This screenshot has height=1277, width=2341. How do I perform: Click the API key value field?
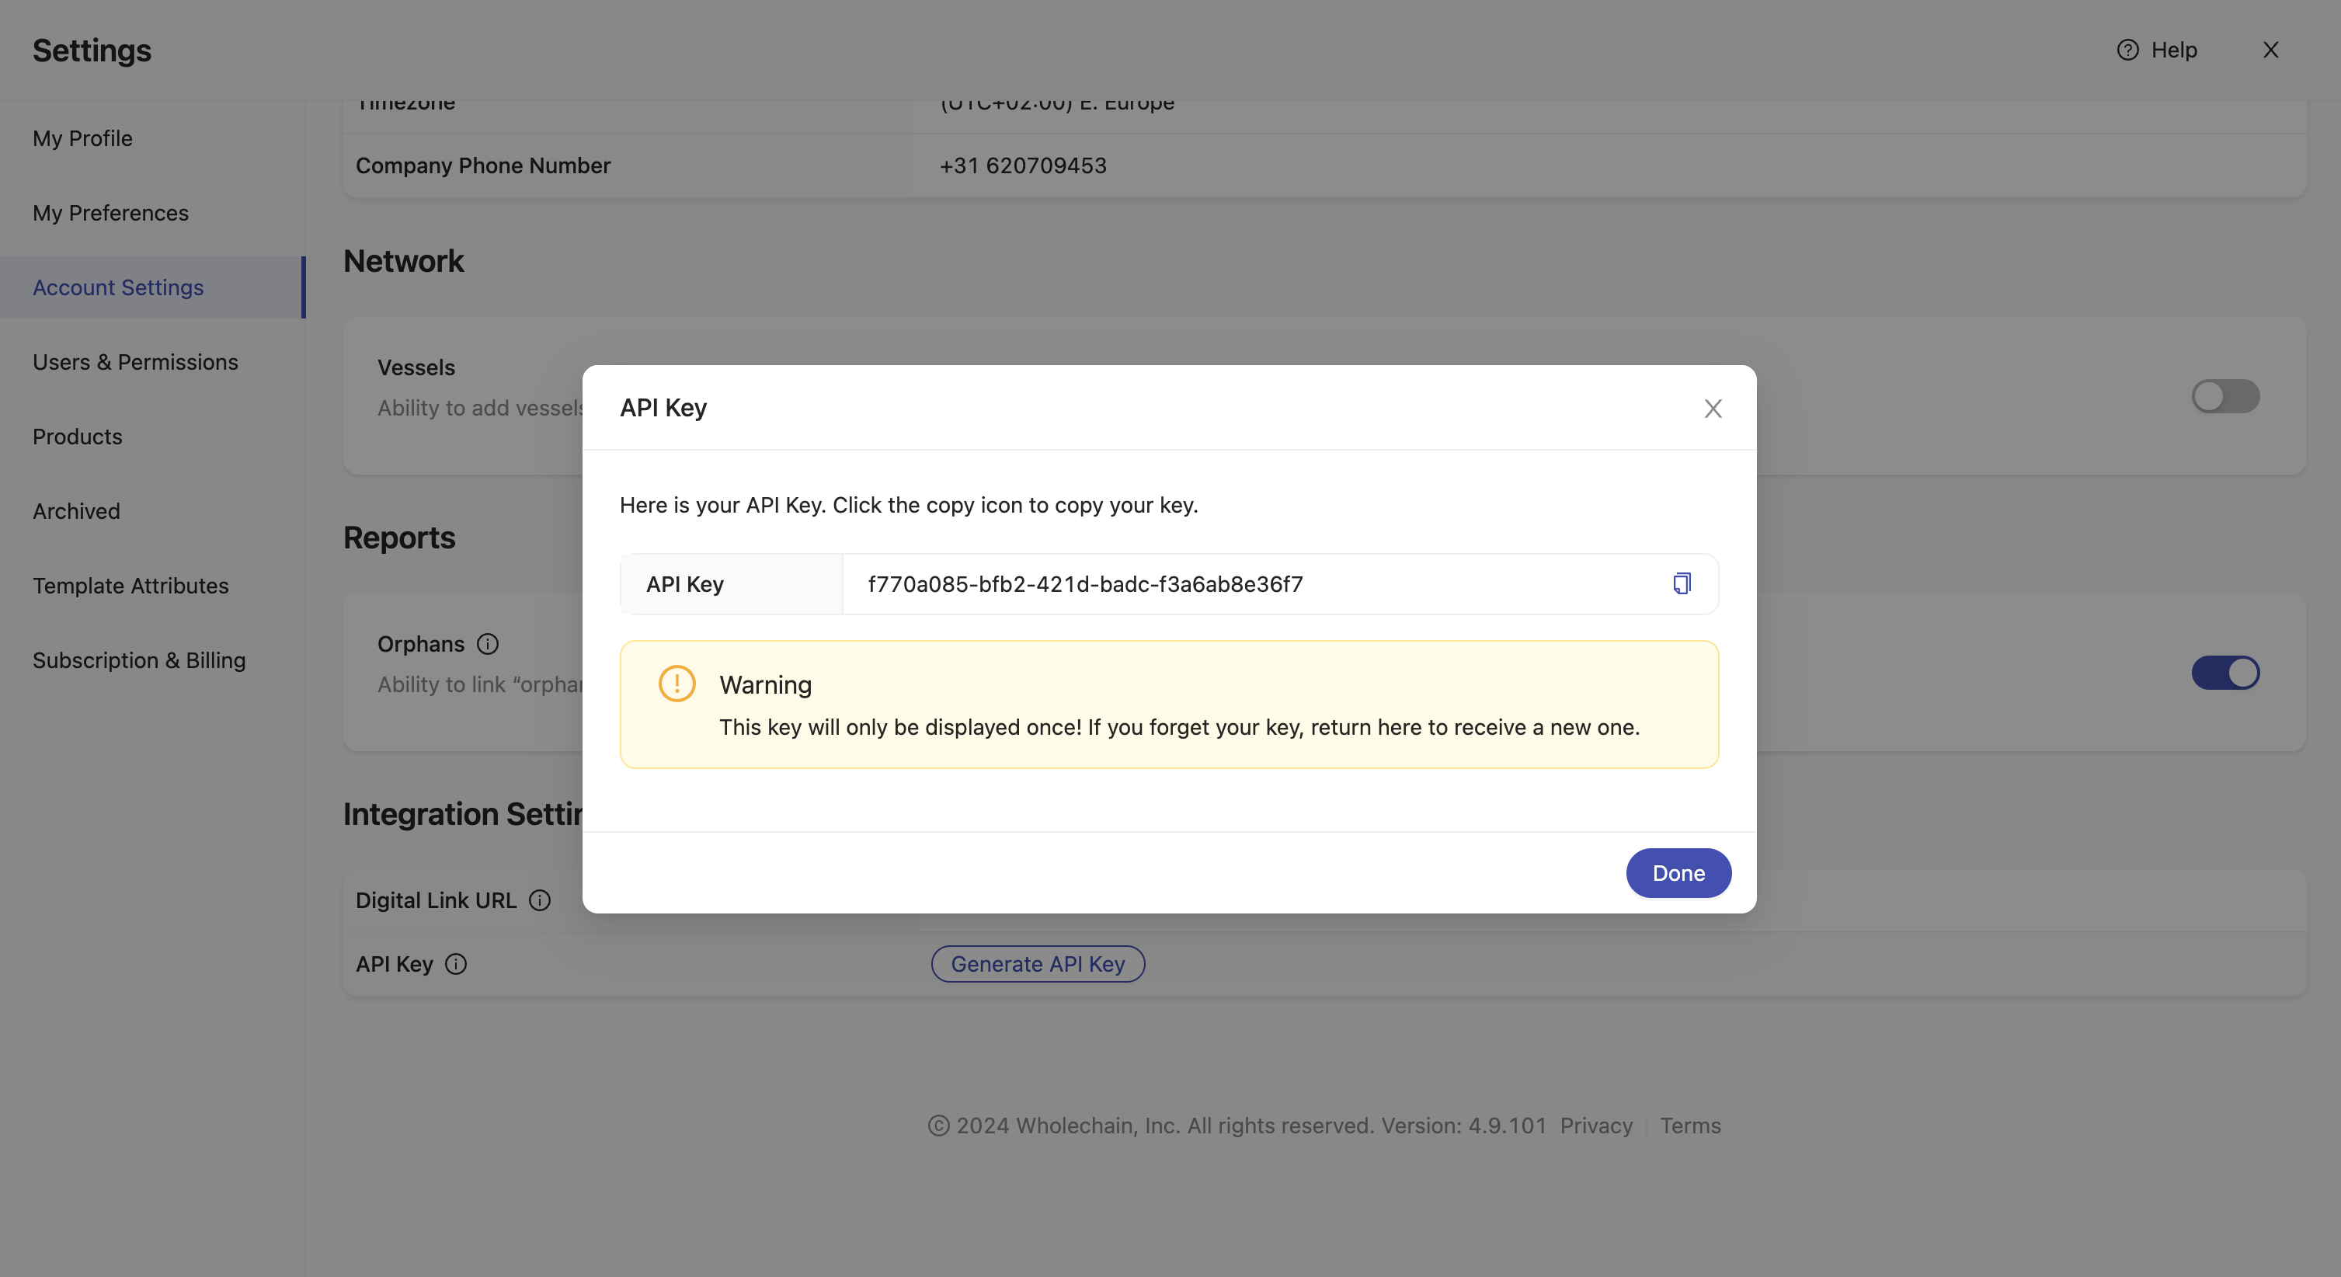1085,584
